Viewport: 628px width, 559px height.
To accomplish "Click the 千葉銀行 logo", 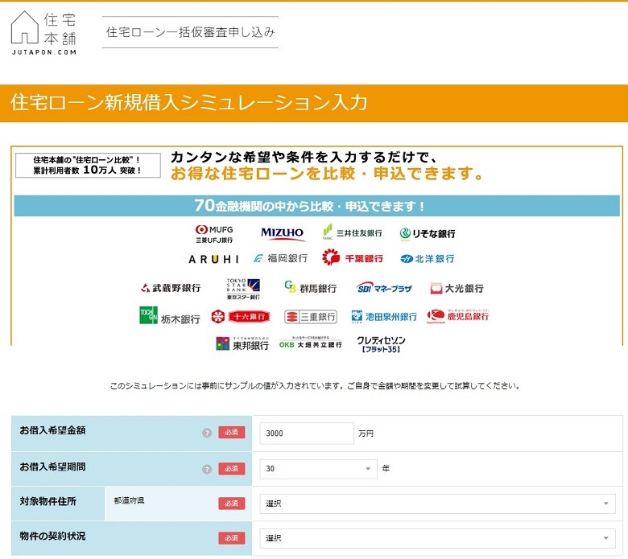I will 353,257.
